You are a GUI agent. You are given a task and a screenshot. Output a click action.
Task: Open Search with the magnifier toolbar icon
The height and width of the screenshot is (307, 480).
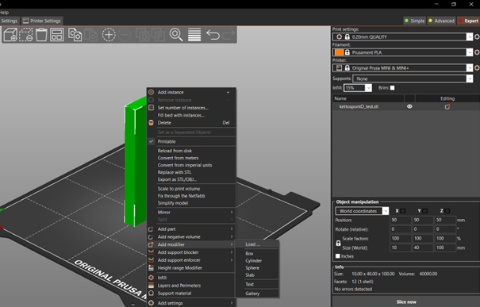[176, 35]
